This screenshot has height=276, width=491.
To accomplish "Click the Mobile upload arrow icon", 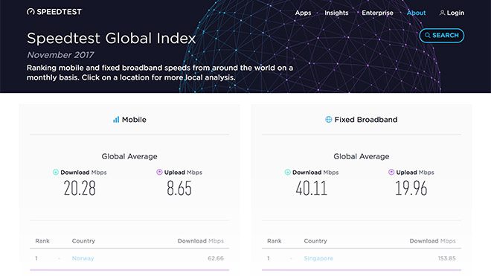I will (159, 172).
